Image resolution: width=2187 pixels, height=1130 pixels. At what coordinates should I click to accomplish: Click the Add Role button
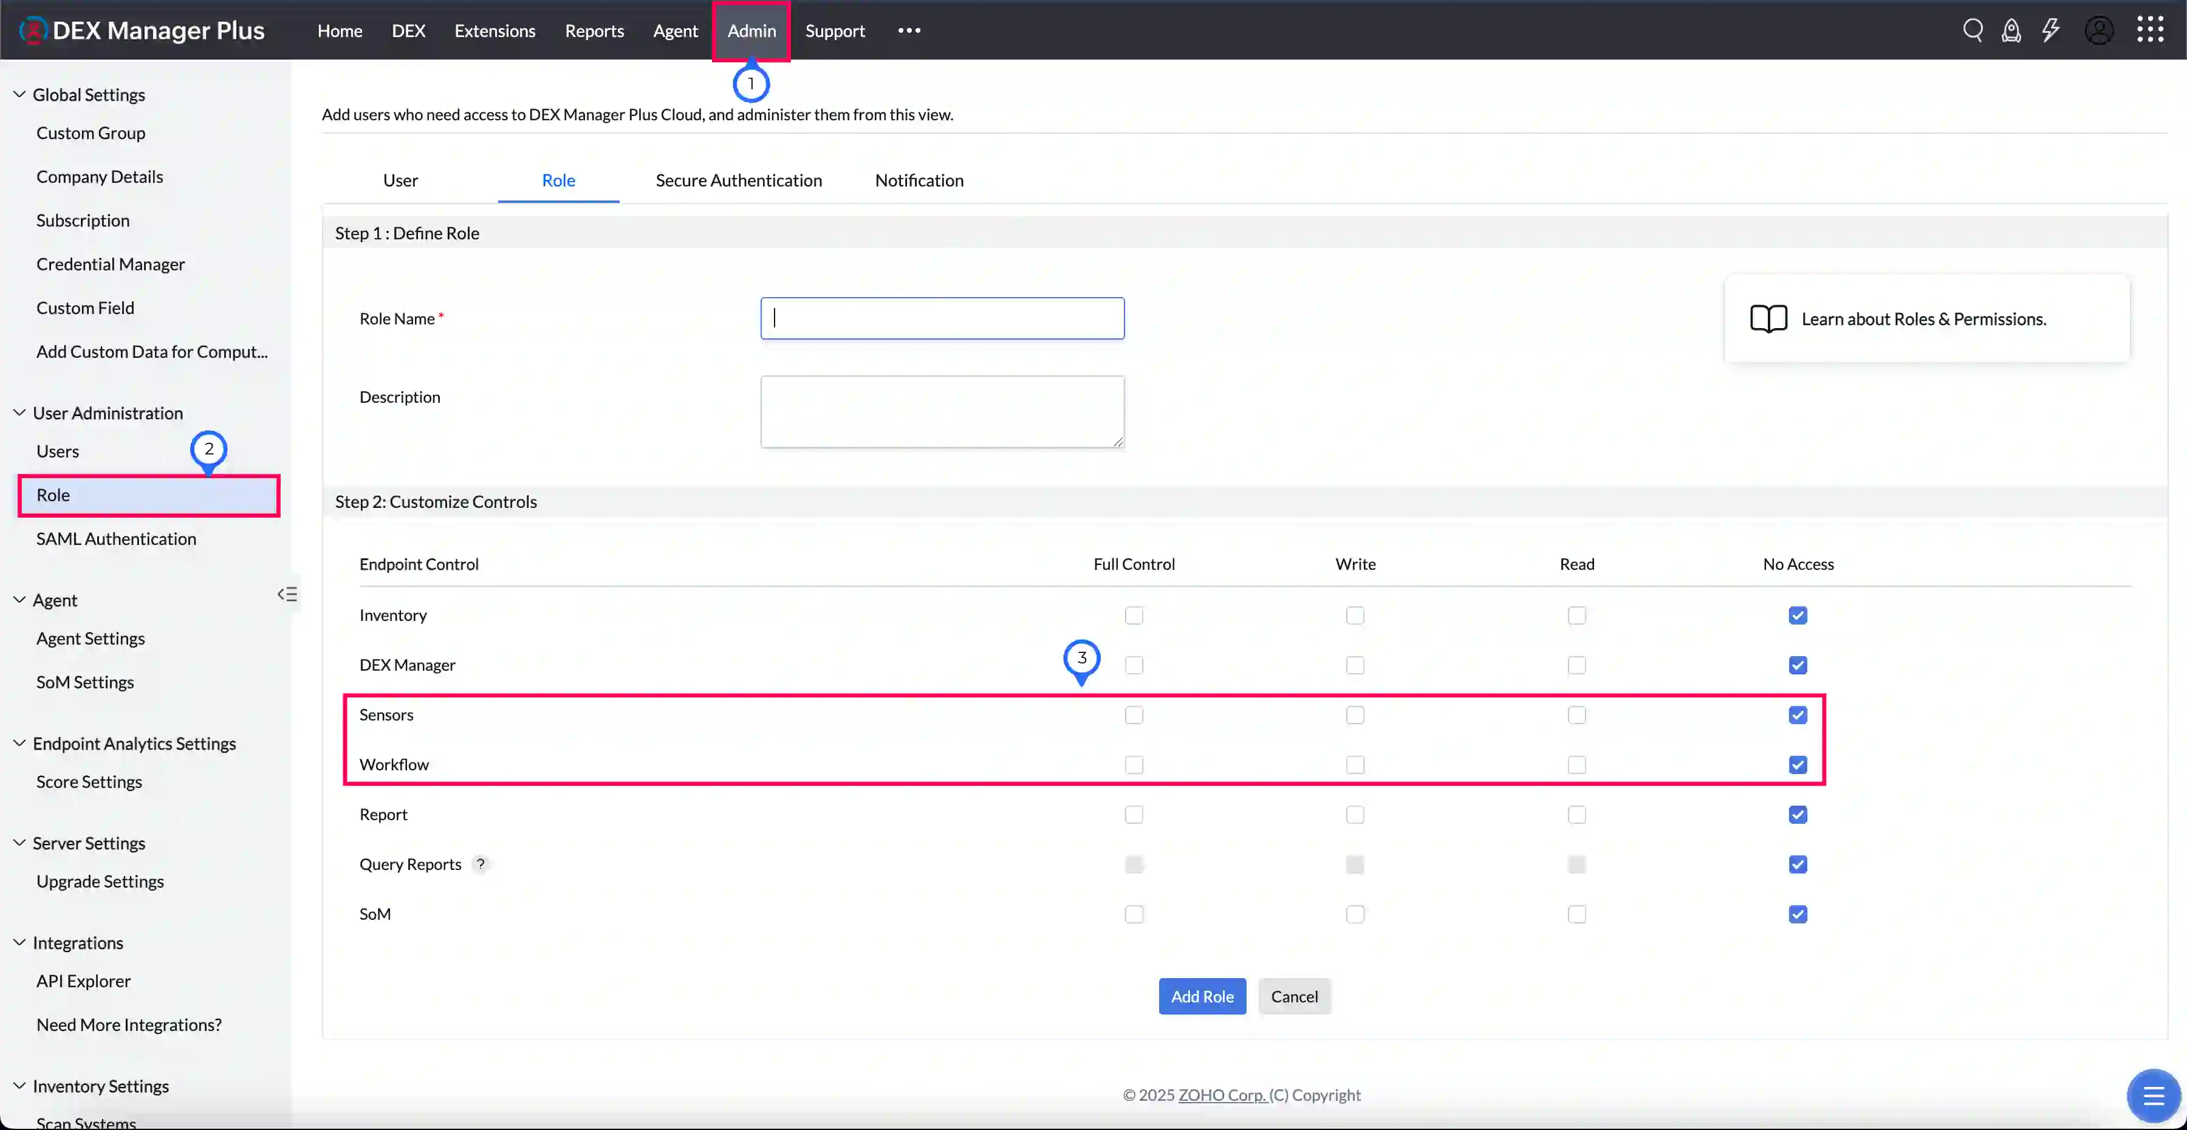(x=1202, y=996)
